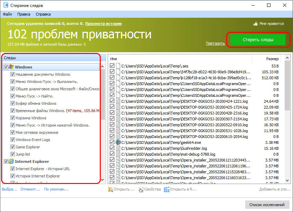
Task: Click the 'Открыть в R...' registry icon
Action: 167,190
